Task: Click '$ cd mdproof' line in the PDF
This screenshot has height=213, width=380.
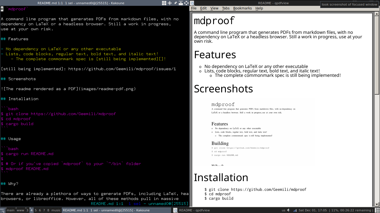Action: (218, 194)
